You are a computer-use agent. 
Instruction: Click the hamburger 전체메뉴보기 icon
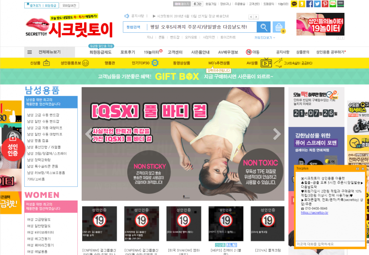tap(30, 52)
